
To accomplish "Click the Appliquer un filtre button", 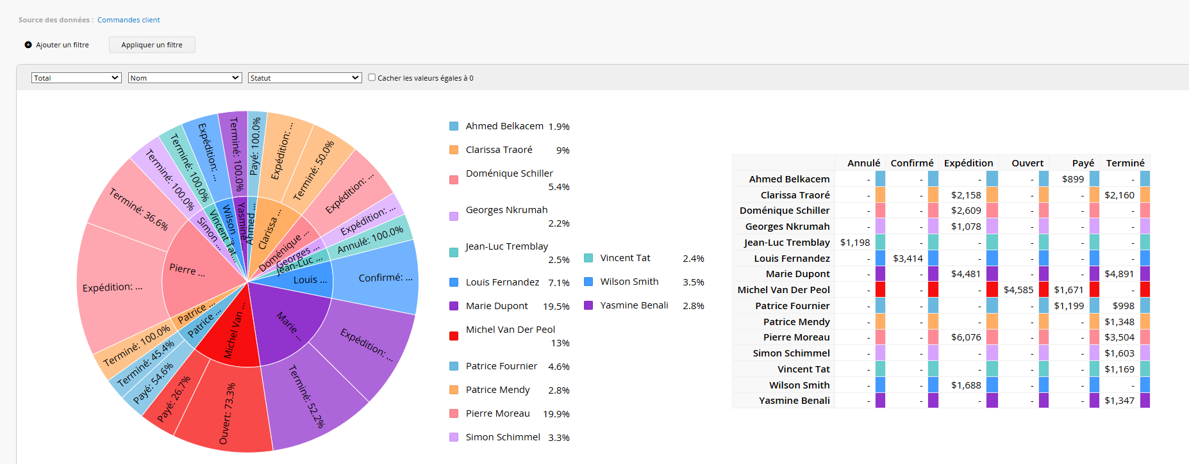I will click(152, 45).
